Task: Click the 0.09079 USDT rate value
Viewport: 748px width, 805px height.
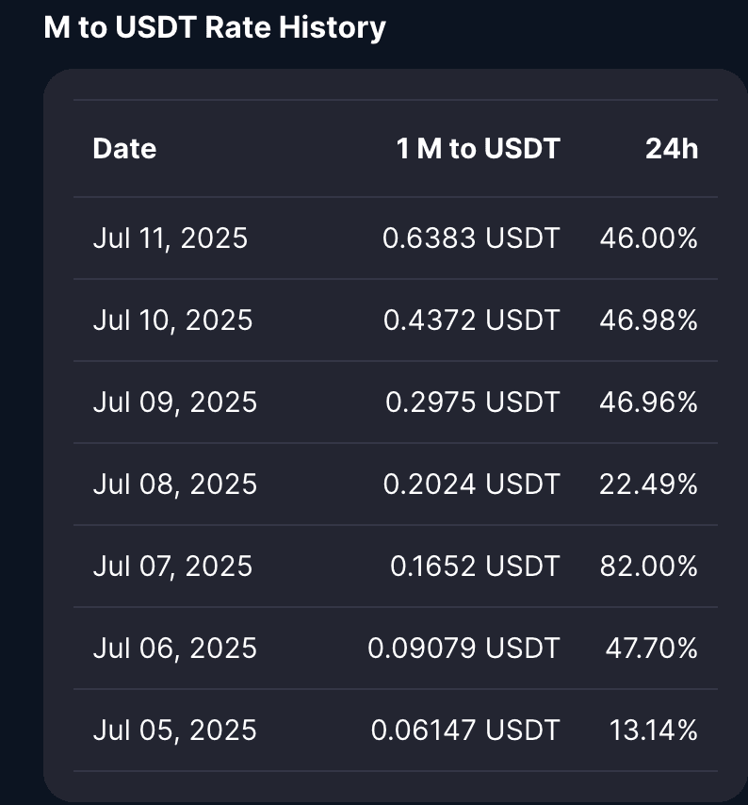Action: click(463, 649)
